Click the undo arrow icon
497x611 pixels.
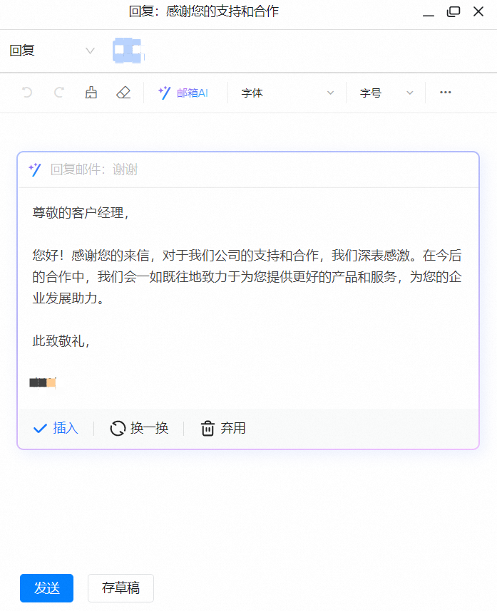tap(27, 93)
